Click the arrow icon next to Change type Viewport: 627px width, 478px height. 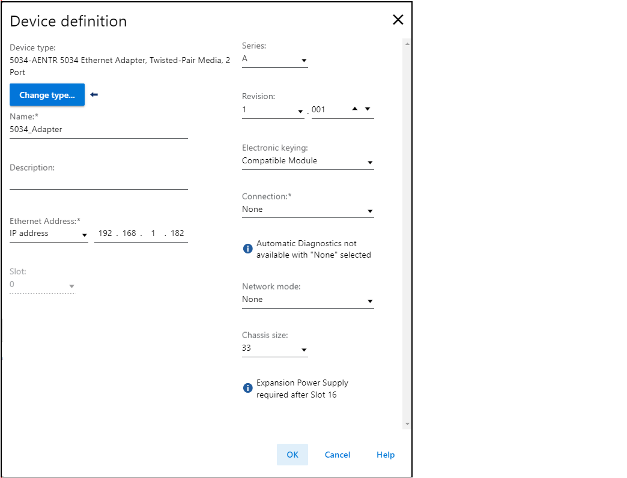[x=94, y=94]
